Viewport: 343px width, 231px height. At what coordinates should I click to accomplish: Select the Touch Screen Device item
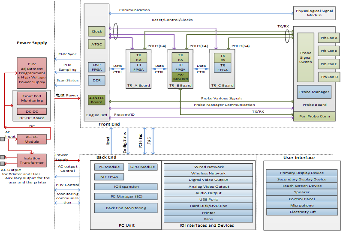point(301,186)
